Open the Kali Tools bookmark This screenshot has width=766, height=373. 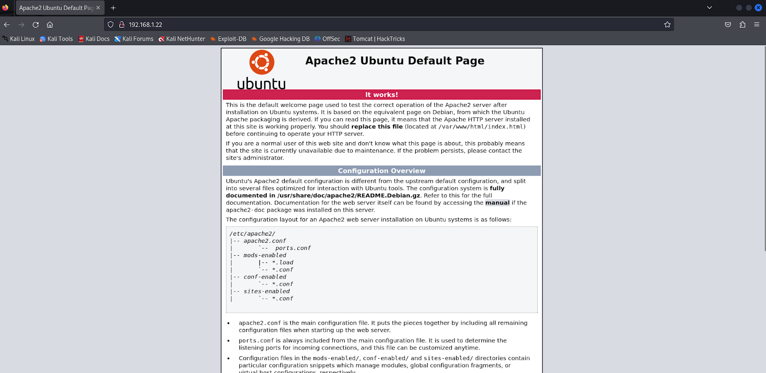click(x=56, y=39)
